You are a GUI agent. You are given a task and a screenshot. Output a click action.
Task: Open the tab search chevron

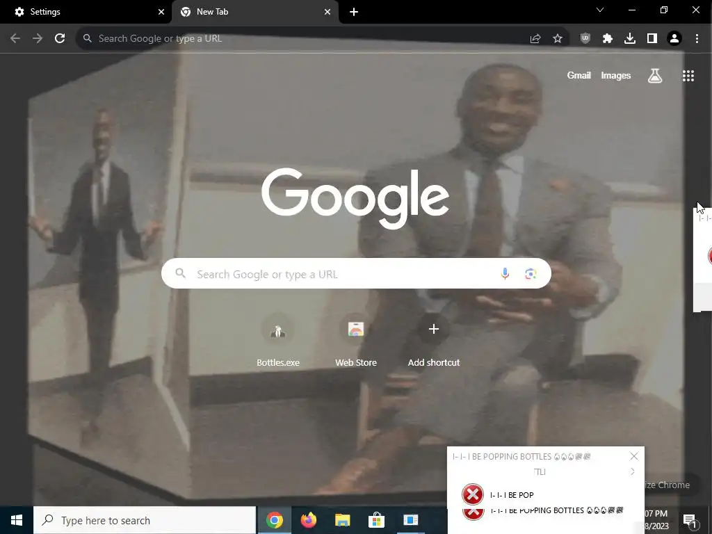click(600, 10)
